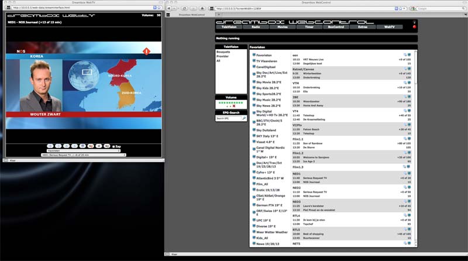This screenshot has height=261, width=468.
Task: Click the volume up button in WebTV
Action: 107,146
